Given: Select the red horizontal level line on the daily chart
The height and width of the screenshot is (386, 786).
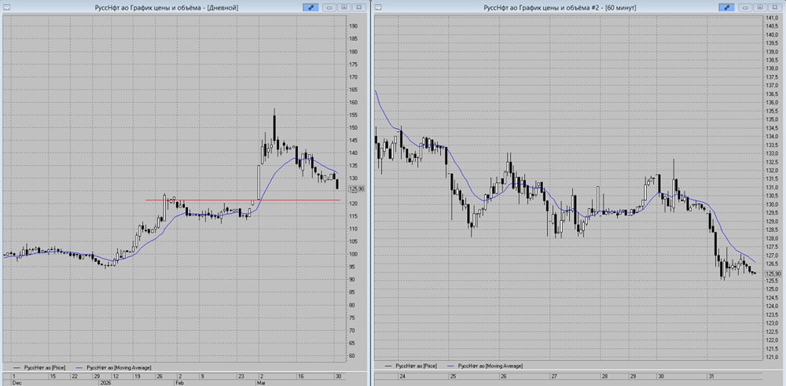Looking at the screenshot, I should 243,200.
